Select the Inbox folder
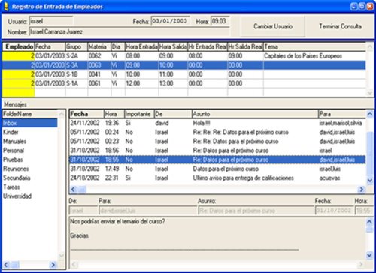 (29, 123)
